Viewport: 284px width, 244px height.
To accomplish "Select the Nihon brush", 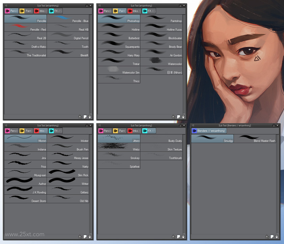I will pos(161,70).
